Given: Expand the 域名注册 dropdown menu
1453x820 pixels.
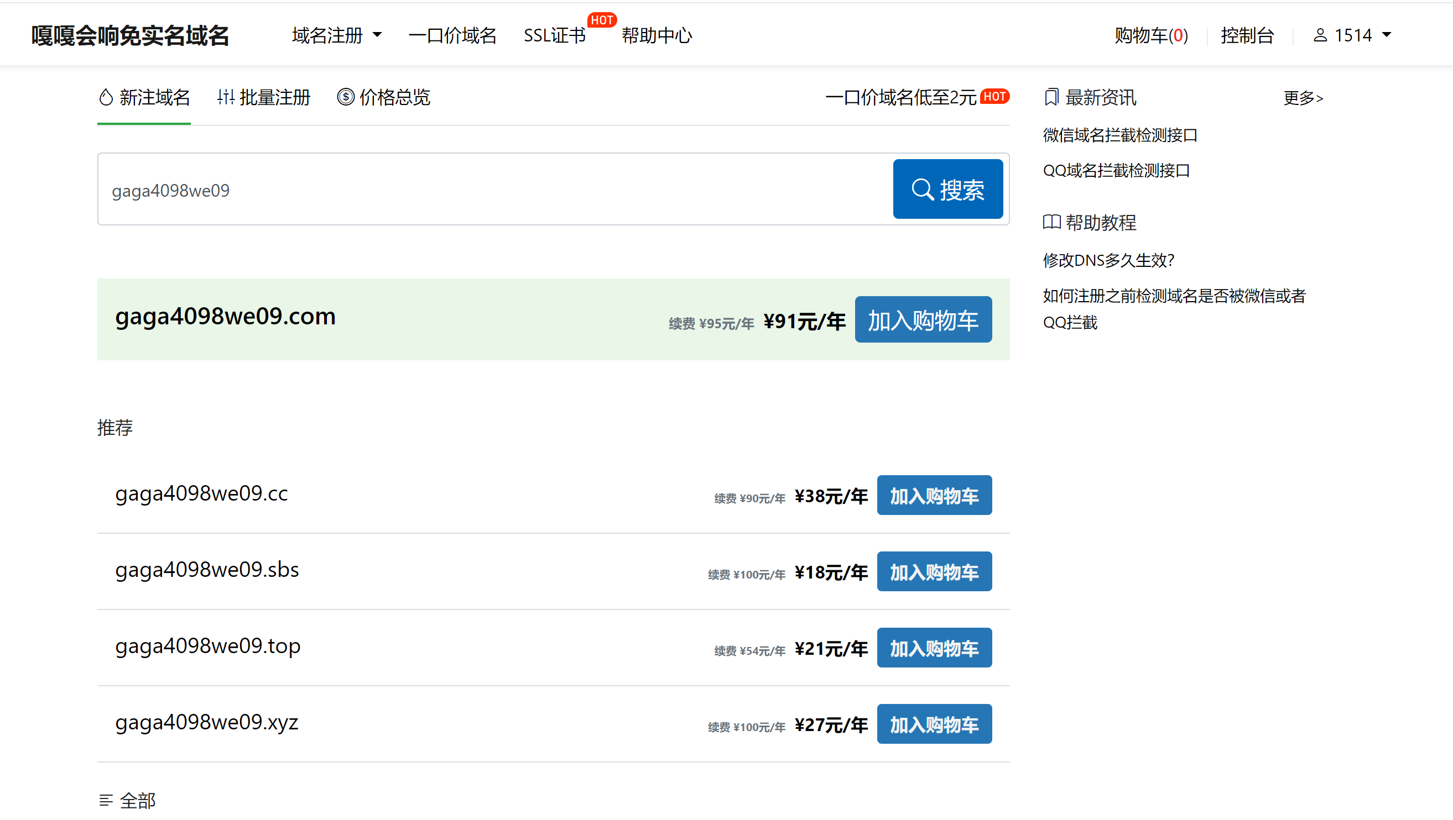Looking at the screenshot, I should tap(337, 35).
